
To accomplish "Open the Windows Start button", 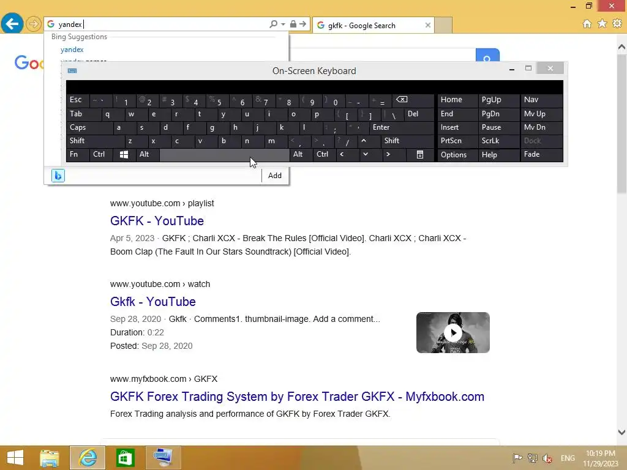I will click(15, 458).
